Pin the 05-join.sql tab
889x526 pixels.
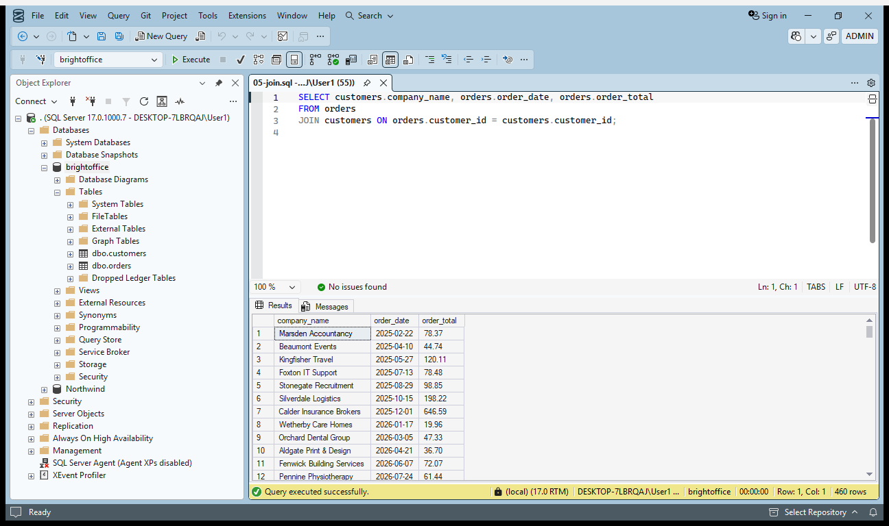(x=367, y=83)
